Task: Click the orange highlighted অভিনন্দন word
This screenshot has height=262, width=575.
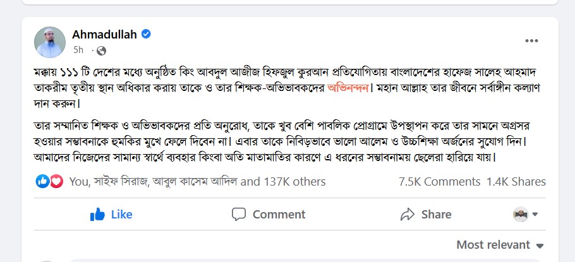Action: [349, 86]
